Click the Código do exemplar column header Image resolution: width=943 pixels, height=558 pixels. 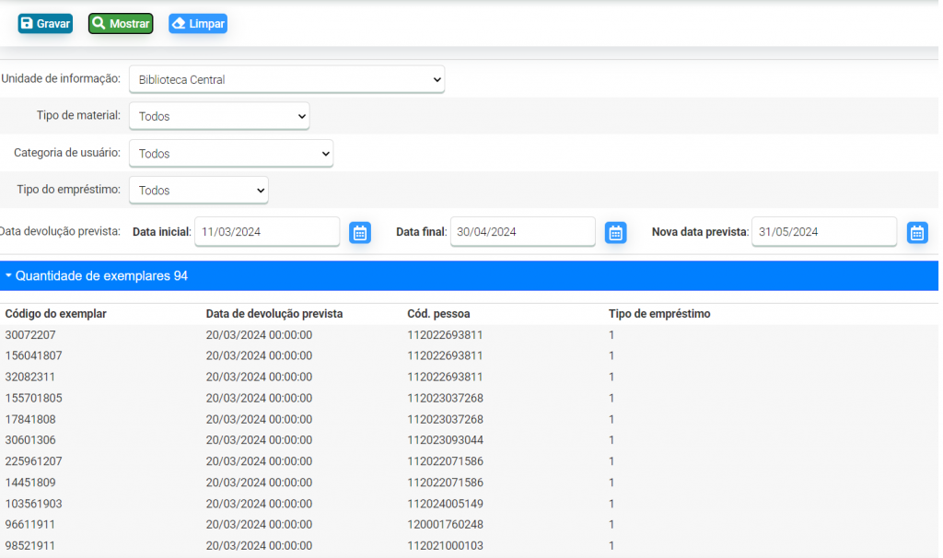click(x=55, y=314)
